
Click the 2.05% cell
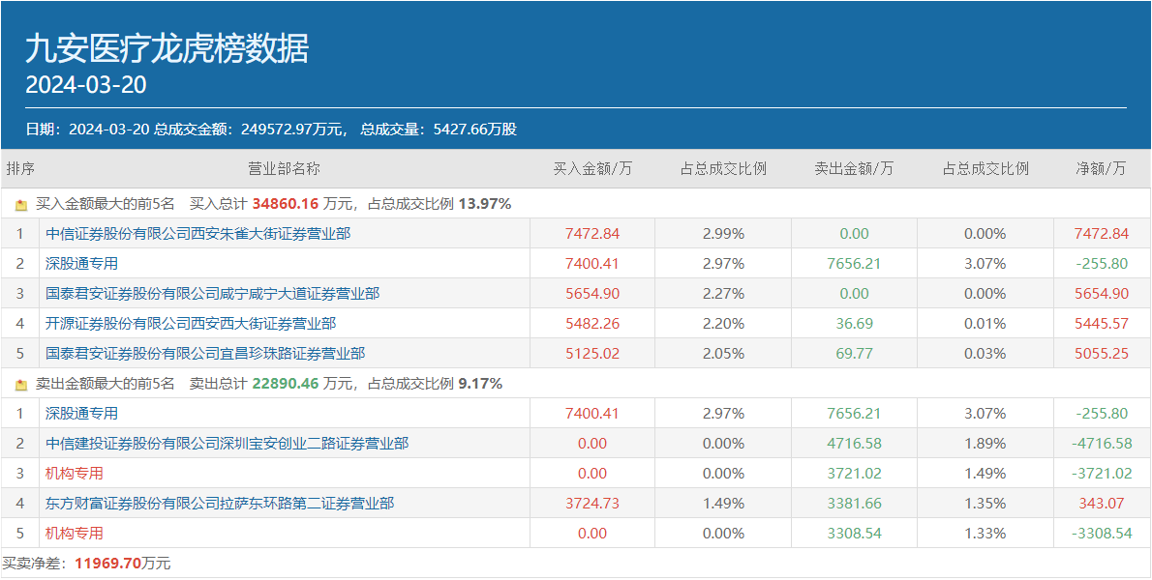point(723,354)
